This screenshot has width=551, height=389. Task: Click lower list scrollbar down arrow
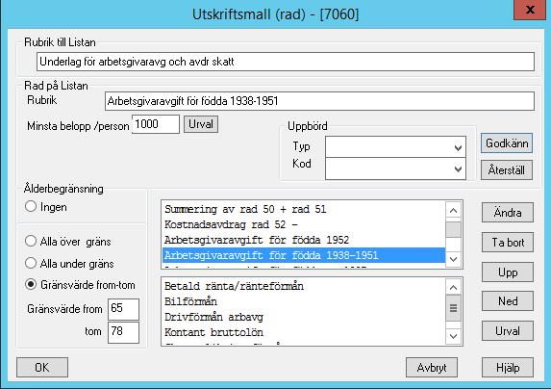[453, 336]
